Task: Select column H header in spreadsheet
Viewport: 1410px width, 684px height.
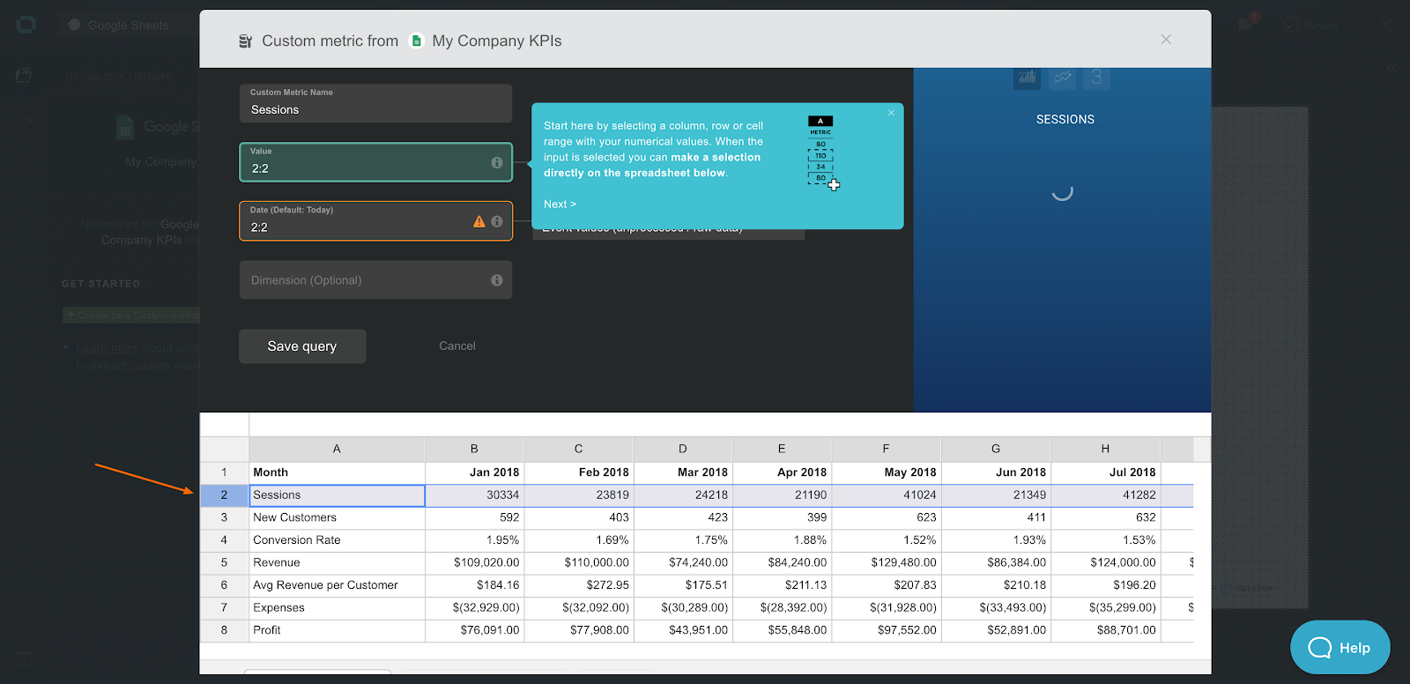Action: tap(1105, 449)
